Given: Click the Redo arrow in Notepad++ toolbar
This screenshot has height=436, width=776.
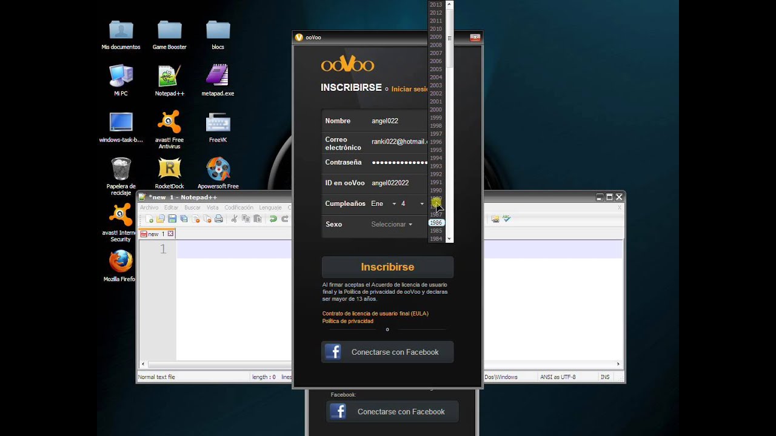Looking at the screenshot, I should click(x=285, y=219).
